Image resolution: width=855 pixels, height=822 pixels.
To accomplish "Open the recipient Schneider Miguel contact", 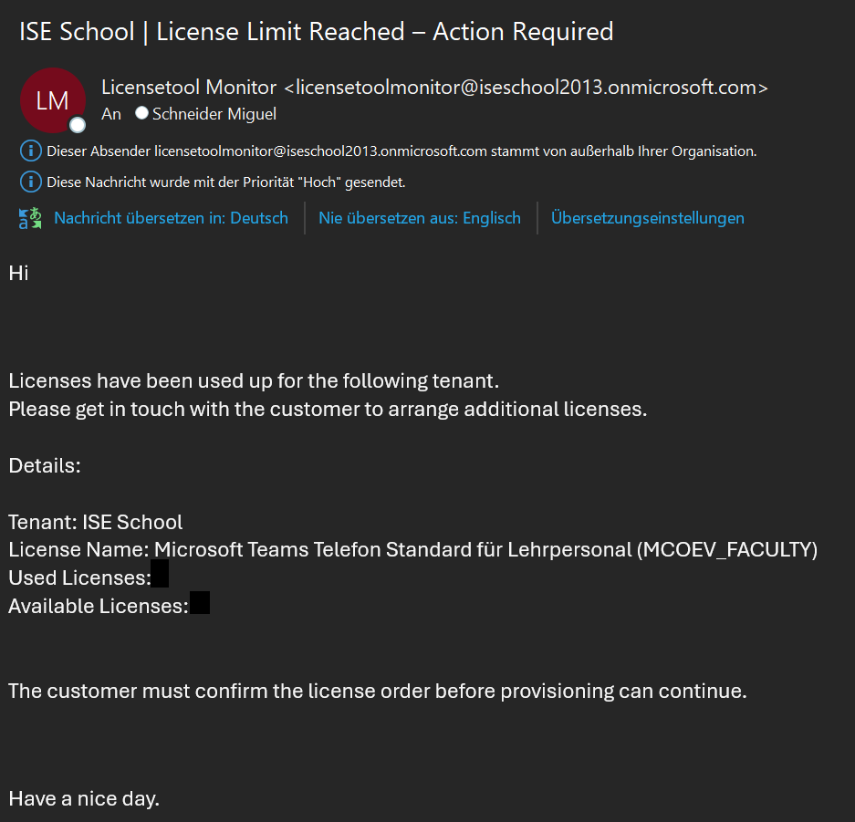I will pos(214,114).
